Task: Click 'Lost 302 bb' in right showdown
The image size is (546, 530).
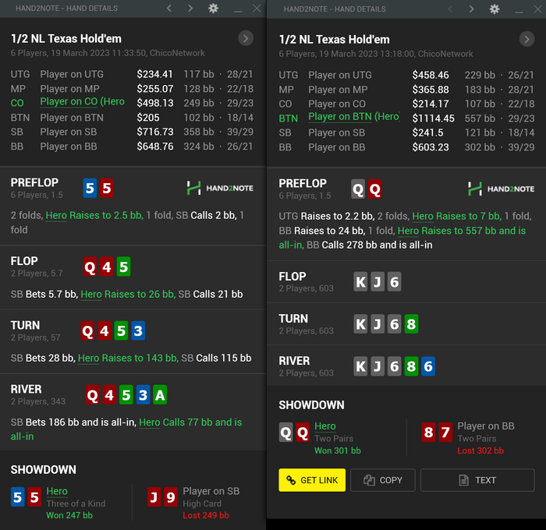Action: pos(480,450)
